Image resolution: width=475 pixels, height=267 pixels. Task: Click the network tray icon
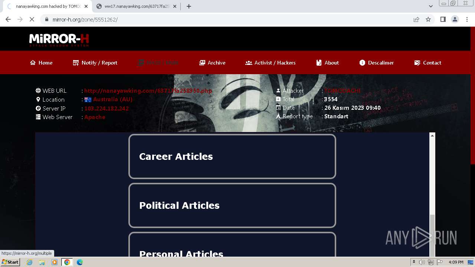point(430,262)
